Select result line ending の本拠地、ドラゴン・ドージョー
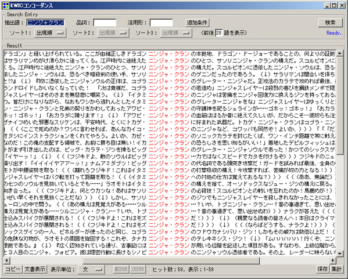 pos(170,54)
